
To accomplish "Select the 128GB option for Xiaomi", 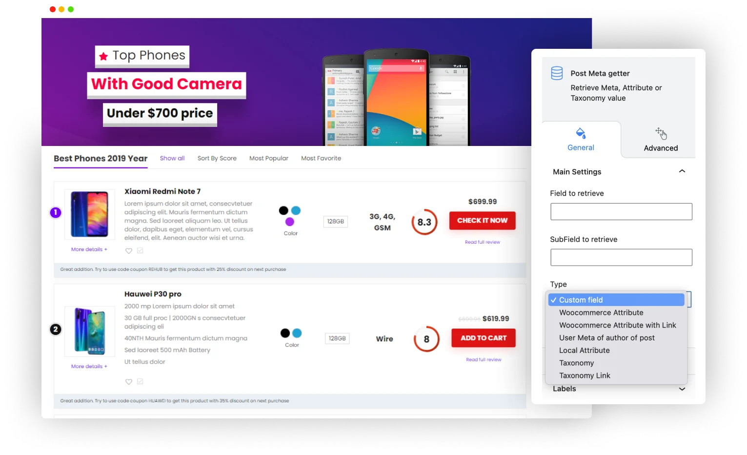I will coord(336,222).
